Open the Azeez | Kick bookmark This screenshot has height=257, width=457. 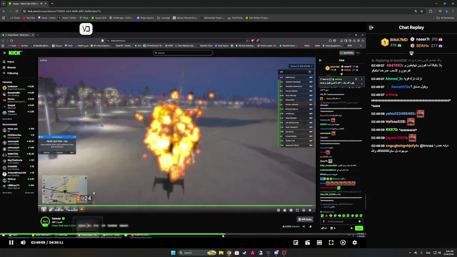[x=99, y=17]
